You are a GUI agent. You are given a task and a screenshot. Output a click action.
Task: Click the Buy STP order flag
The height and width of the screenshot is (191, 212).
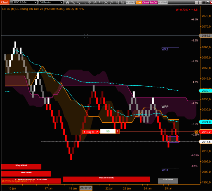[91, 132]
